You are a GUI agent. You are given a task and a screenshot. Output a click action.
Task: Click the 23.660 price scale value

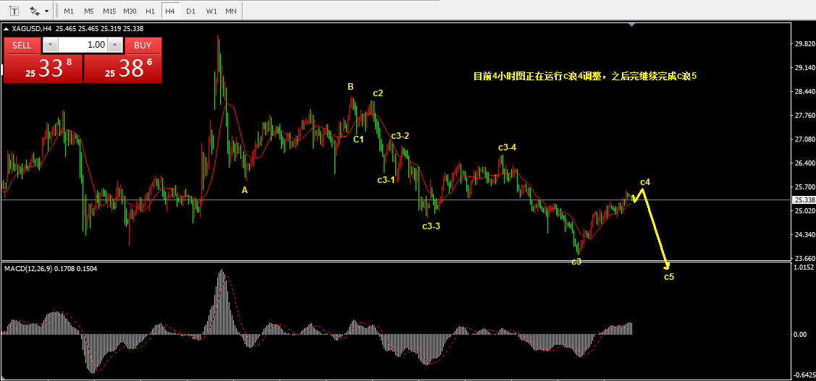[804, 258]
